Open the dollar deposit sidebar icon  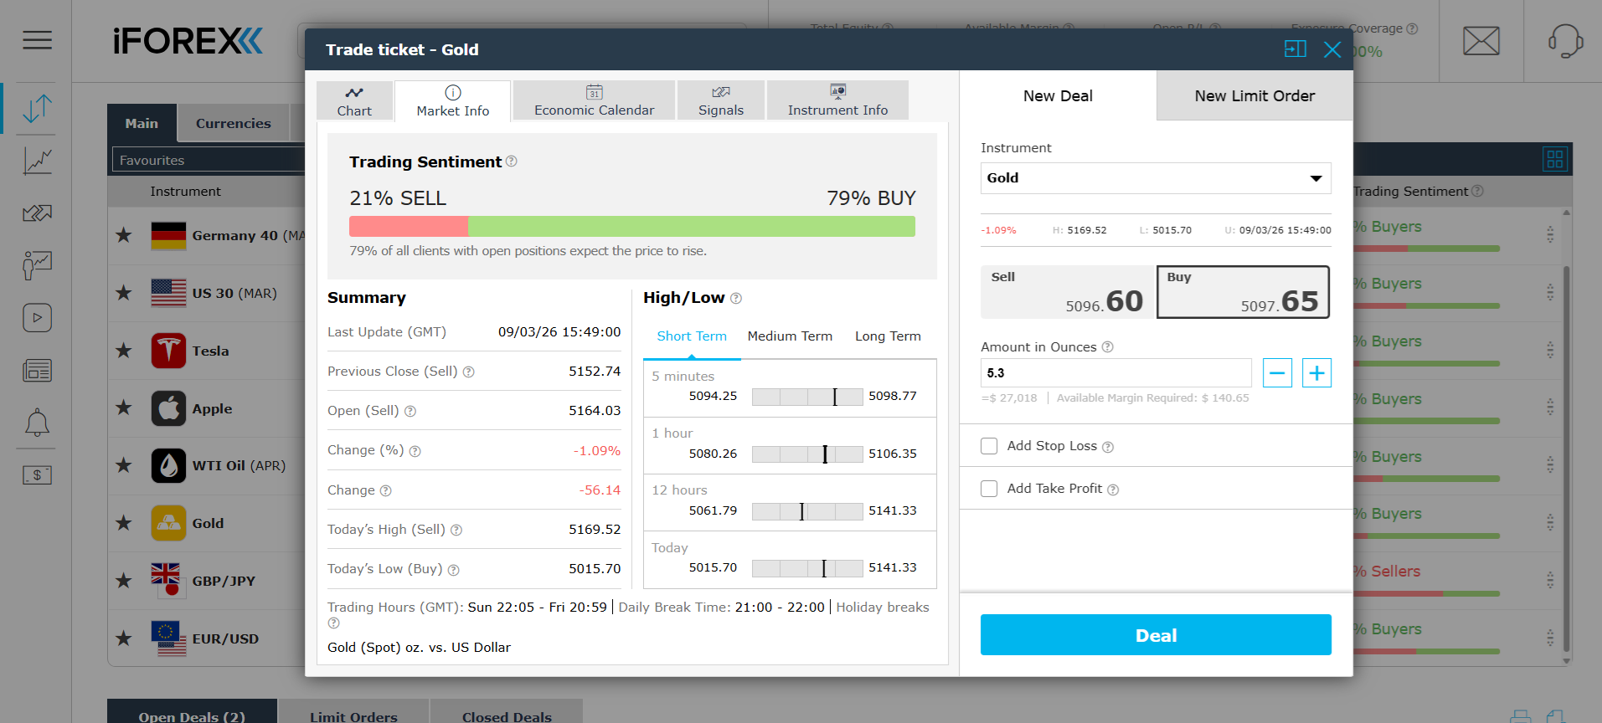point(37,475)
